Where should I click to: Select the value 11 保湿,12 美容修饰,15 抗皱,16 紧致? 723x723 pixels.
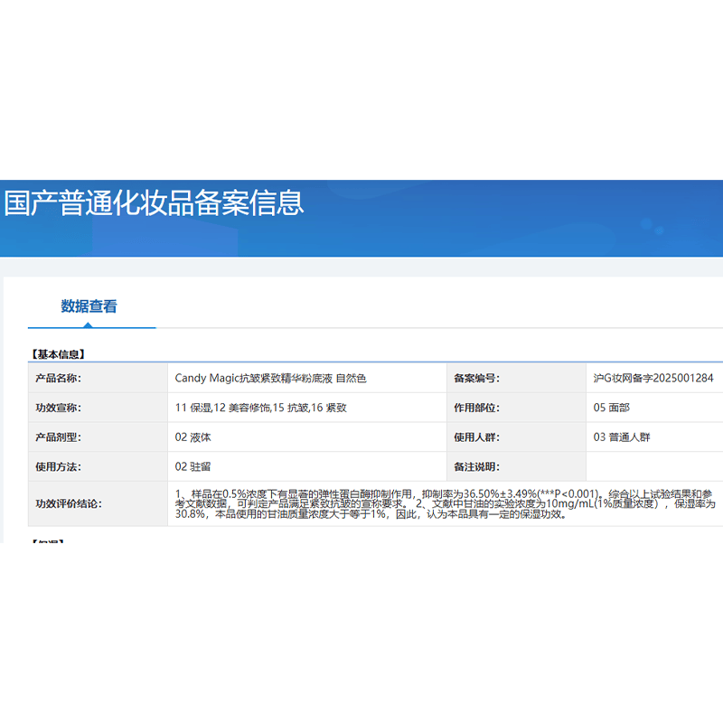tap(261, 408)
